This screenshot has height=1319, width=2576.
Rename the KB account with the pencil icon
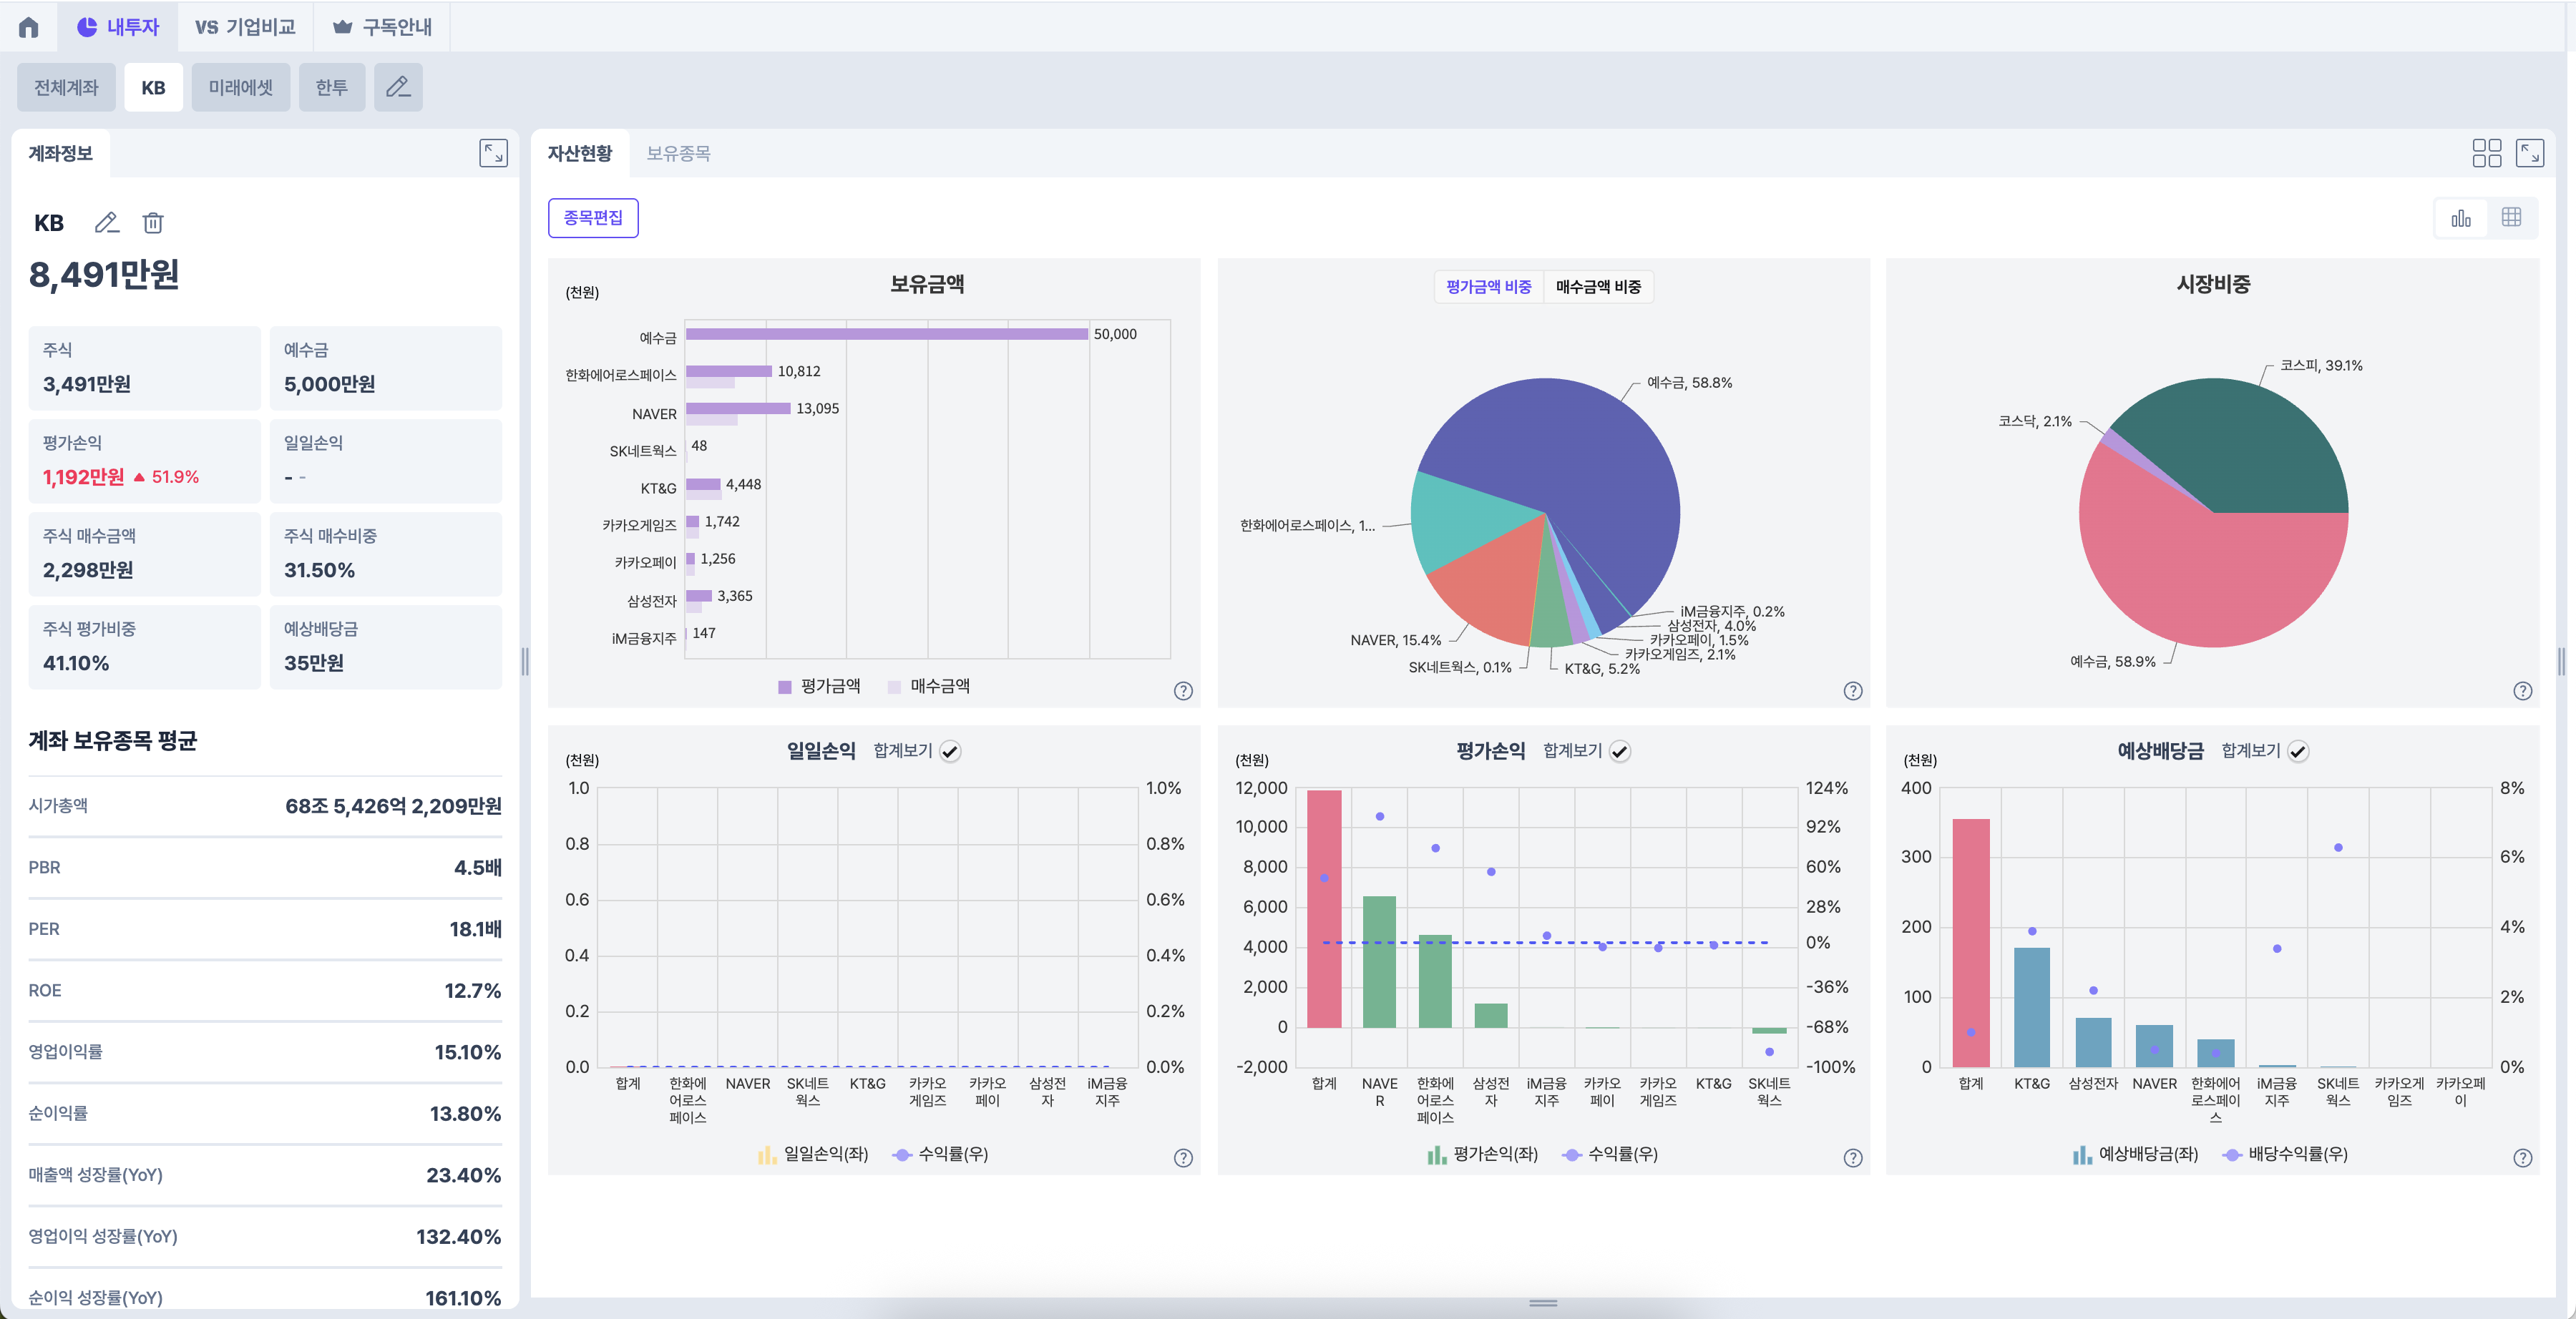pos(106,222)
